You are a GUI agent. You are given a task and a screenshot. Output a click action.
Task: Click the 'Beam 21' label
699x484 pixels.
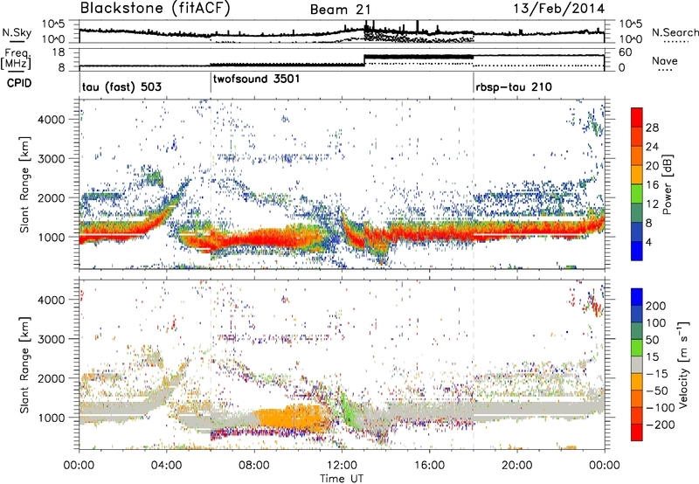[x=341, y=10]
